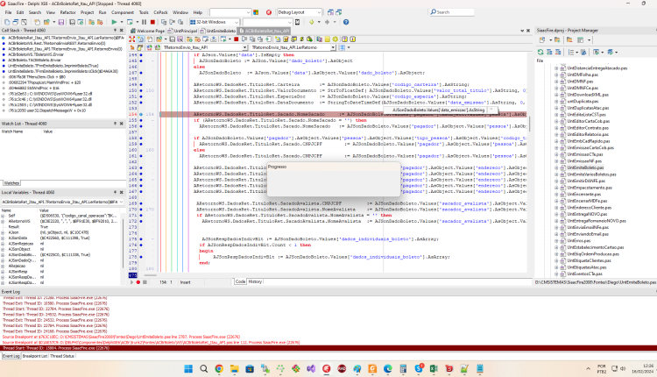Click the IDE Search input field

(454, 12)
